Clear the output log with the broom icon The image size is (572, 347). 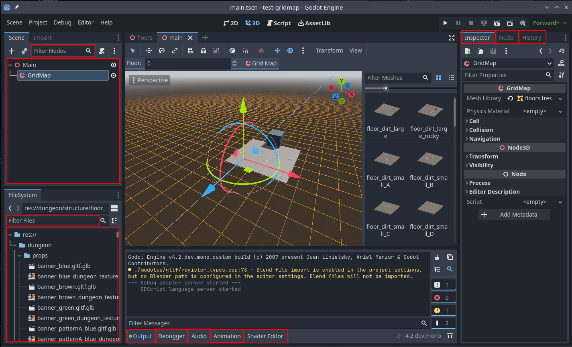point(437,257)
